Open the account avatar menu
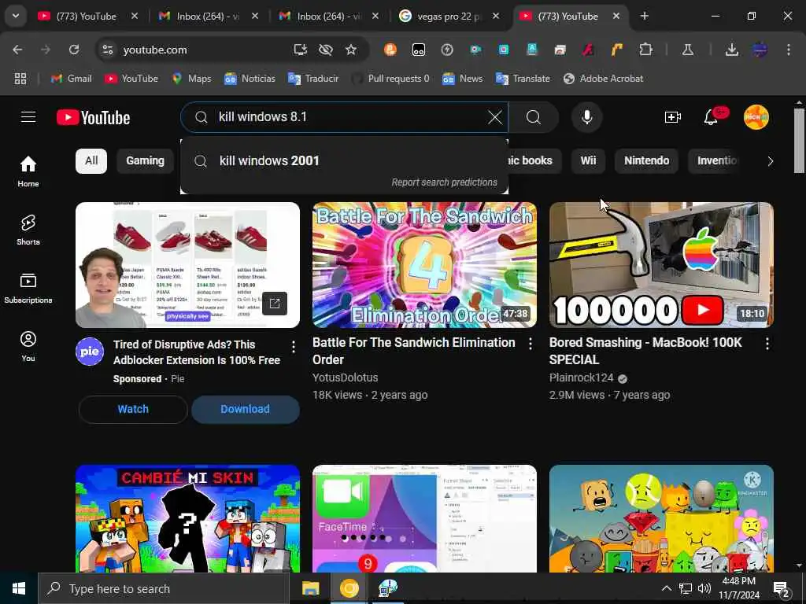This screenshot has height=604, width=806. click(756, 117)
